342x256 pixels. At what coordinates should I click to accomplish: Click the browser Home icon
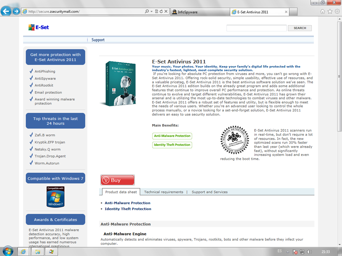pyautogui.click(x=323, y=12)
